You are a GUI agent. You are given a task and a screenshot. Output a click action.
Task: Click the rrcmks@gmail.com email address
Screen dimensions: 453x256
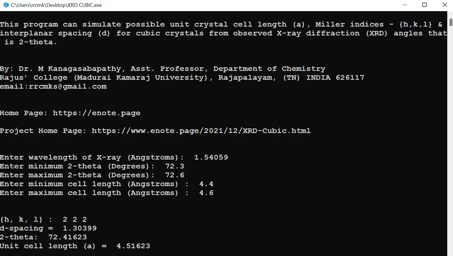(68, 86)
